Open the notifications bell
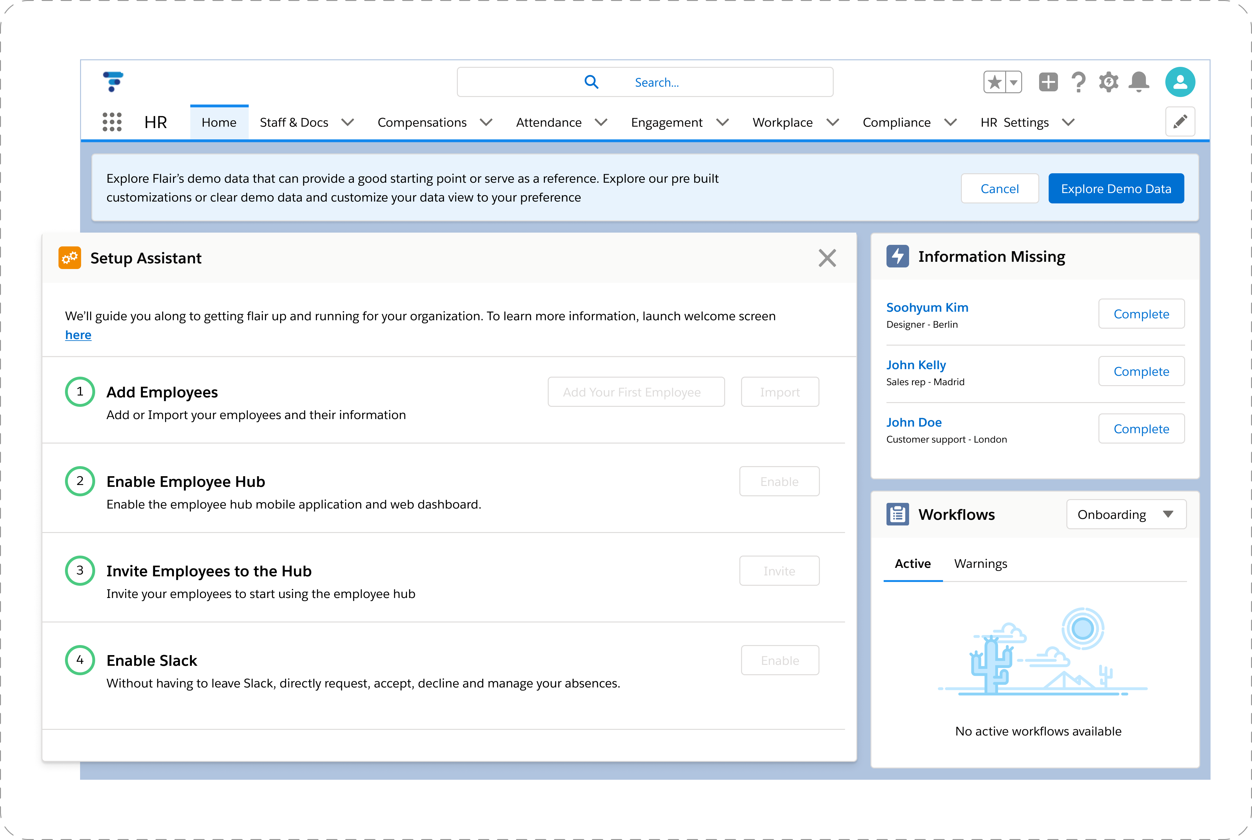This screenshot has width=1252, height=840. (1138, 83)
